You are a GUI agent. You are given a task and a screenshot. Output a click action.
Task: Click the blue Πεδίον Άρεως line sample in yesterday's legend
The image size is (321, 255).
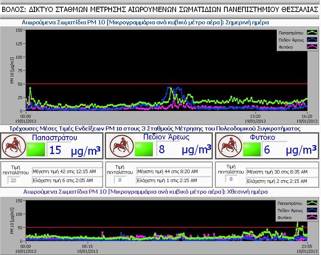[x=312, y=210]
